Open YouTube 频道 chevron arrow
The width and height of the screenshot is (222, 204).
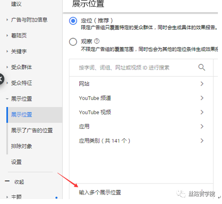[202, 98]
